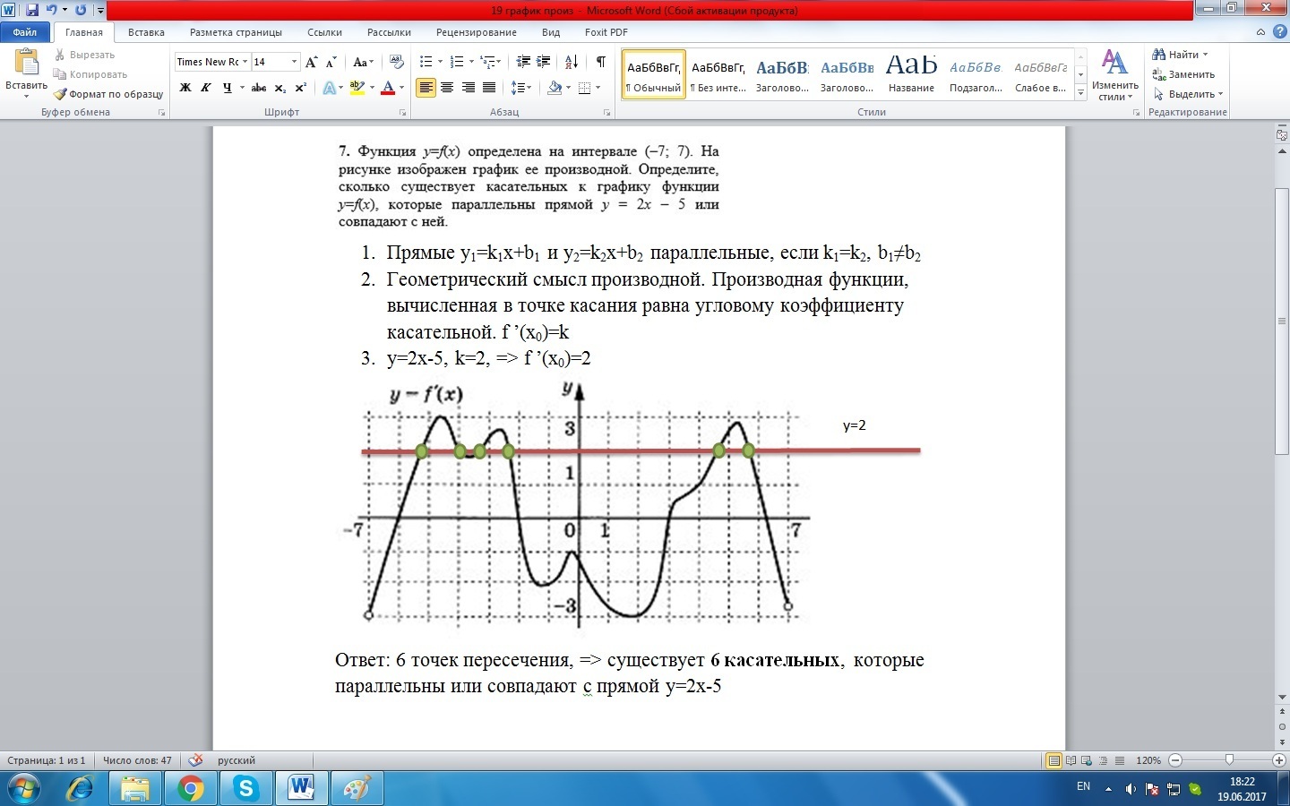Copy selection with Копировать
The height and width of the screenshot is (806, 1290).
tap(90, 74)
